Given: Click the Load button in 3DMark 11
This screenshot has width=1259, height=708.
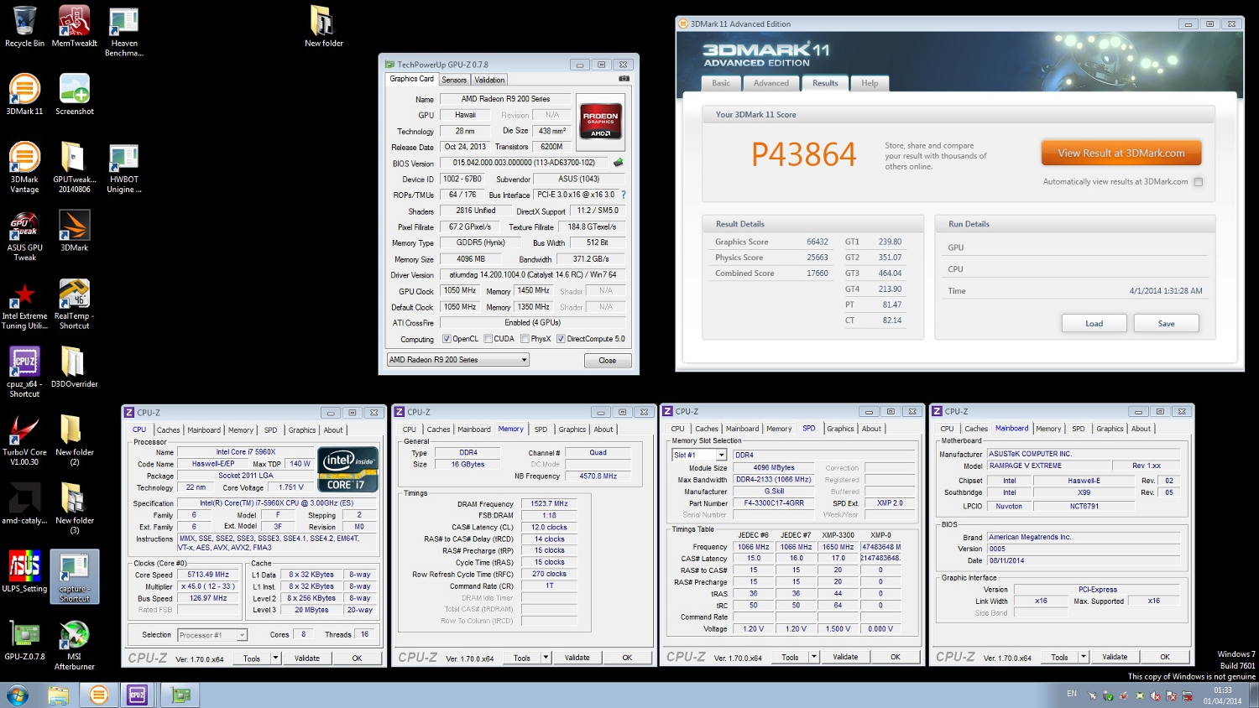Looking at the screenshot, I should point(1094,324).
